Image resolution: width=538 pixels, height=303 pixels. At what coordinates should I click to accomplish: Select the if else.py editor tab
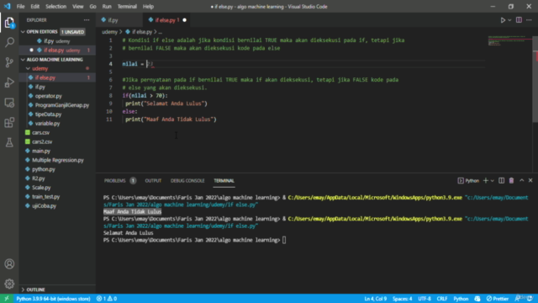point(166,20)
